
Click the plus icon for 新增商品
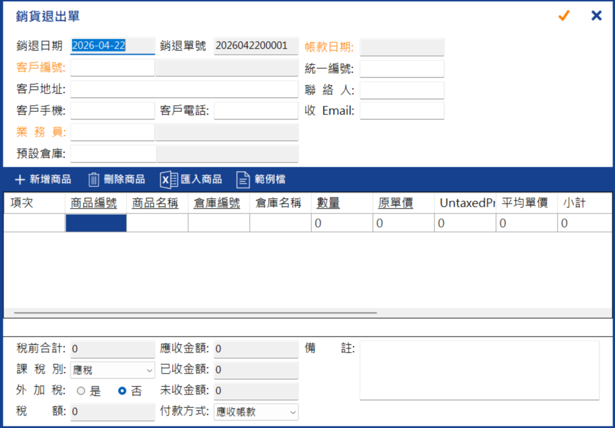(20, 179)
